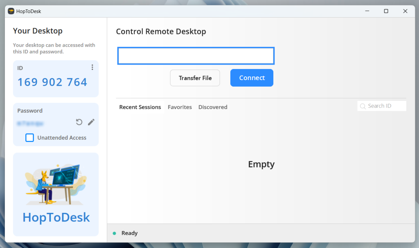This screenshot has height=248, width=419.
Task: Maximize the HopToDesk window
Action: pyautogui.click(x=386, y=11)
